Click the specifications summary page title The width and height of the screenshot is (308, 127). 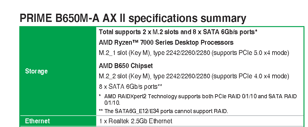pyautogui.click(x=133, y=18)
